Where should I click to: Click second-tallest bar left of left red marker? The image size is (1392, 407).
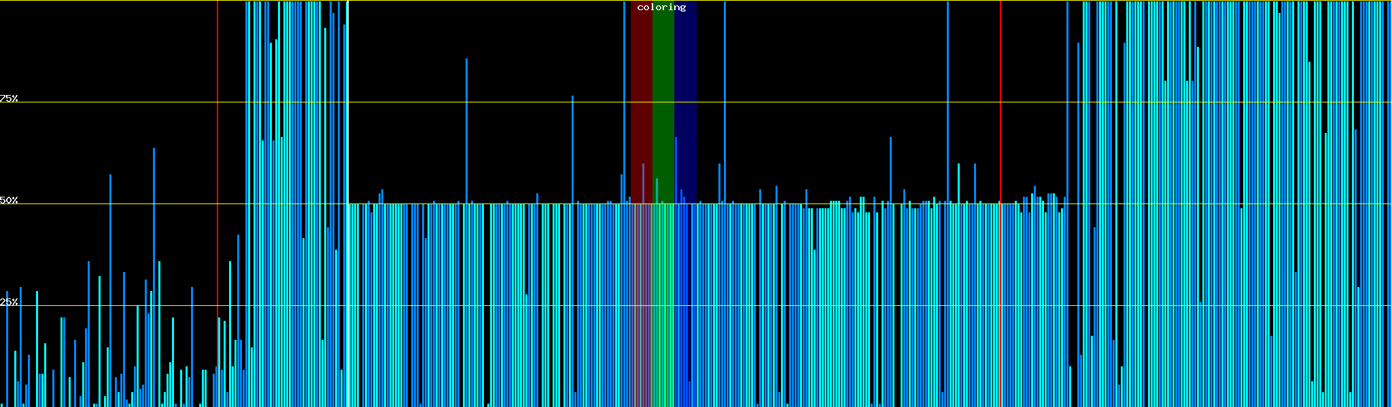coord(110,176)
